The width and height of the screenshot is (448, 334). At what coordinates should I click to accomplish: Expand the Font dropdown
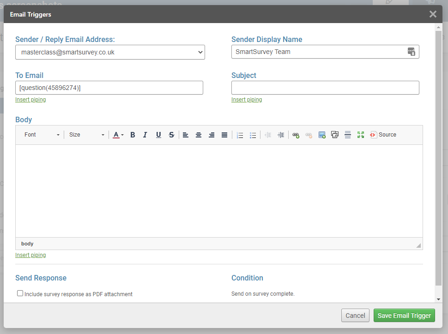(42, 135)
